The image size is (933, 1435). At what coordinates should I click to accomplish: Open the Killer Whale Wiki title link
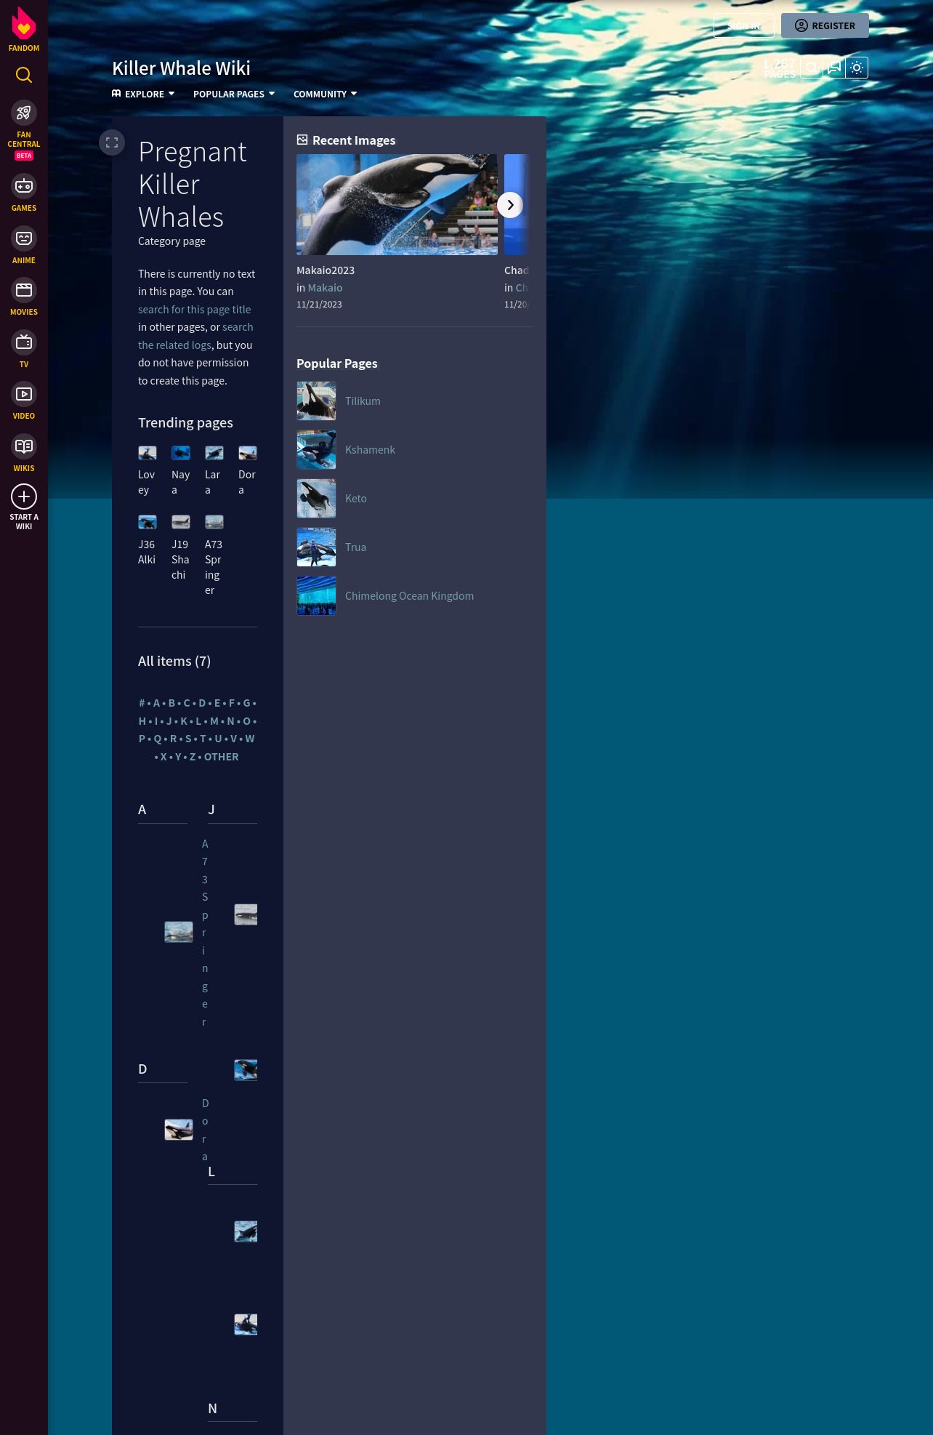pos(181,68)
